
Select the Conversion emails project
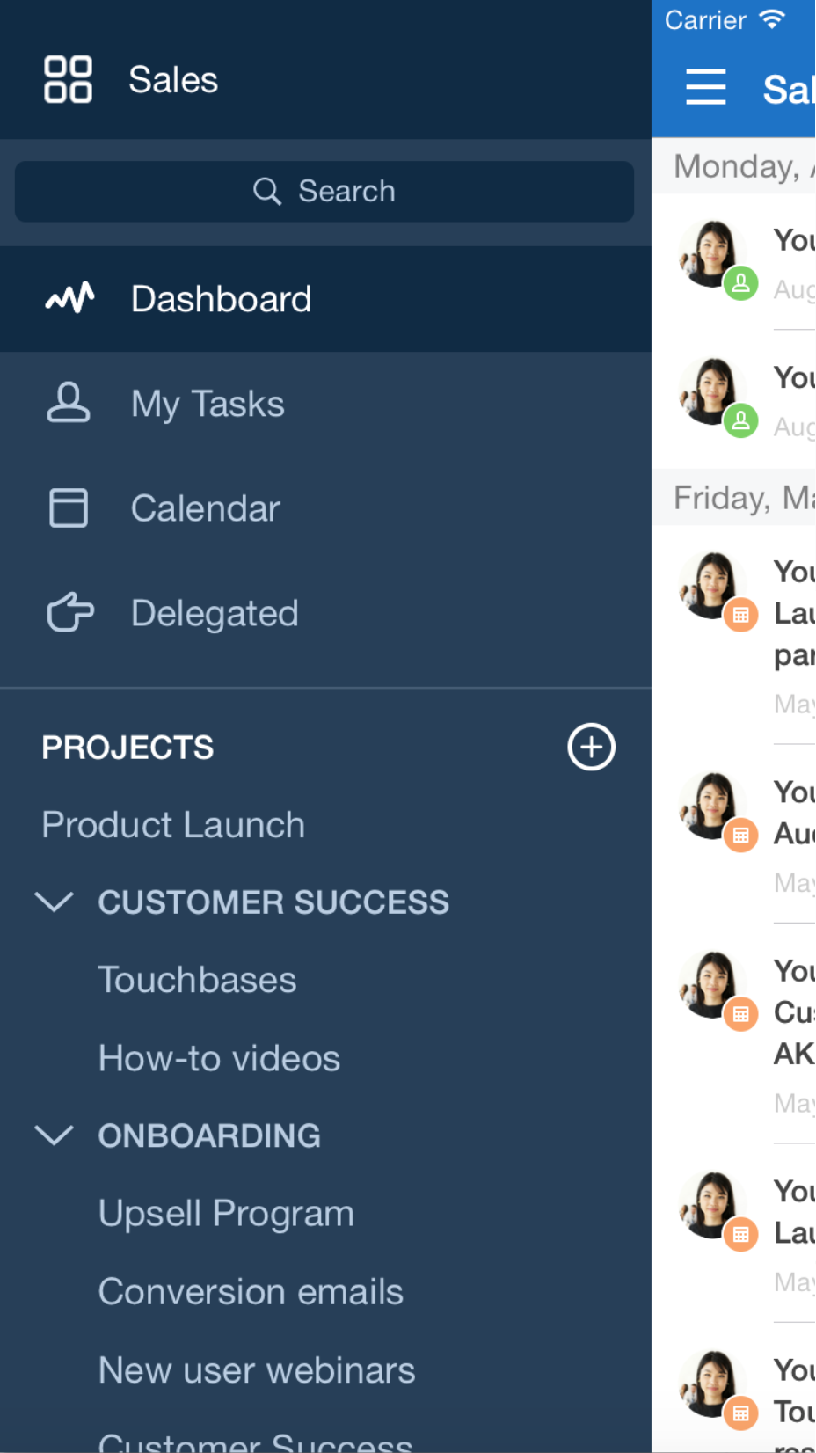pos(251,1292)
